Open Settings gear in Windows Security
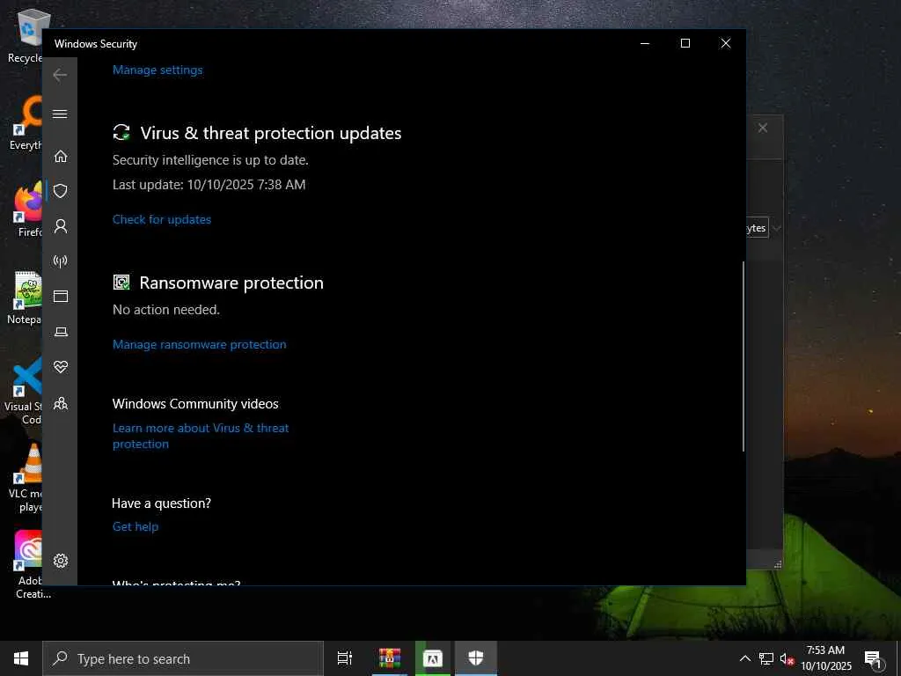 coord(61,561)
